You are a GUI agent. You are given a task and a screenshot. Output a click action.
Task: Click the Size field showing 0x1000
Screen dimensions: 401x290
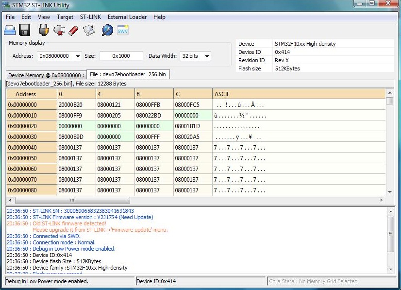[121, 56]
